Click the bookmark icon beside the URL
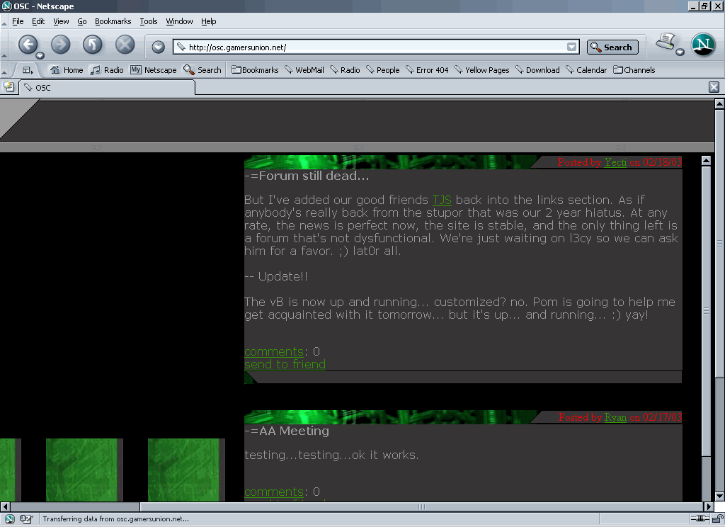This screenshot has height=527, width=725. coord(181,47)
